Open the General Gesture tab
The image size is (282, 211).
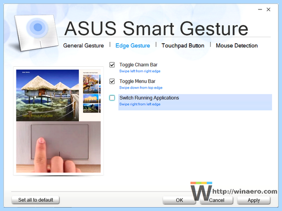[x=84, y=46]
